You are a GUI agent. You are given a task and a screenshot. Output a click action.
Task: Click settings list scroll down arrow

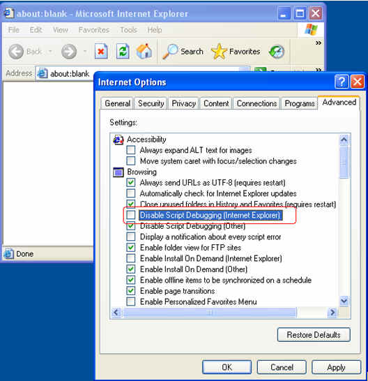pyautogui.click(x=344, y=301)
